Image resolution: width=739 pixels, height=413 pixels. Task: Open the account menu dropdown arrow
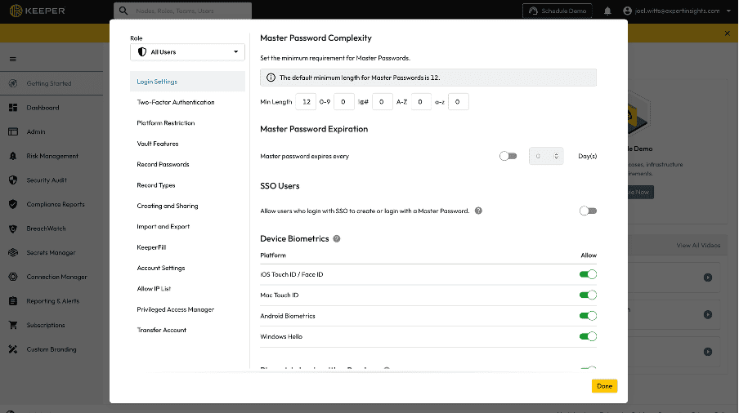coord(728,11)
